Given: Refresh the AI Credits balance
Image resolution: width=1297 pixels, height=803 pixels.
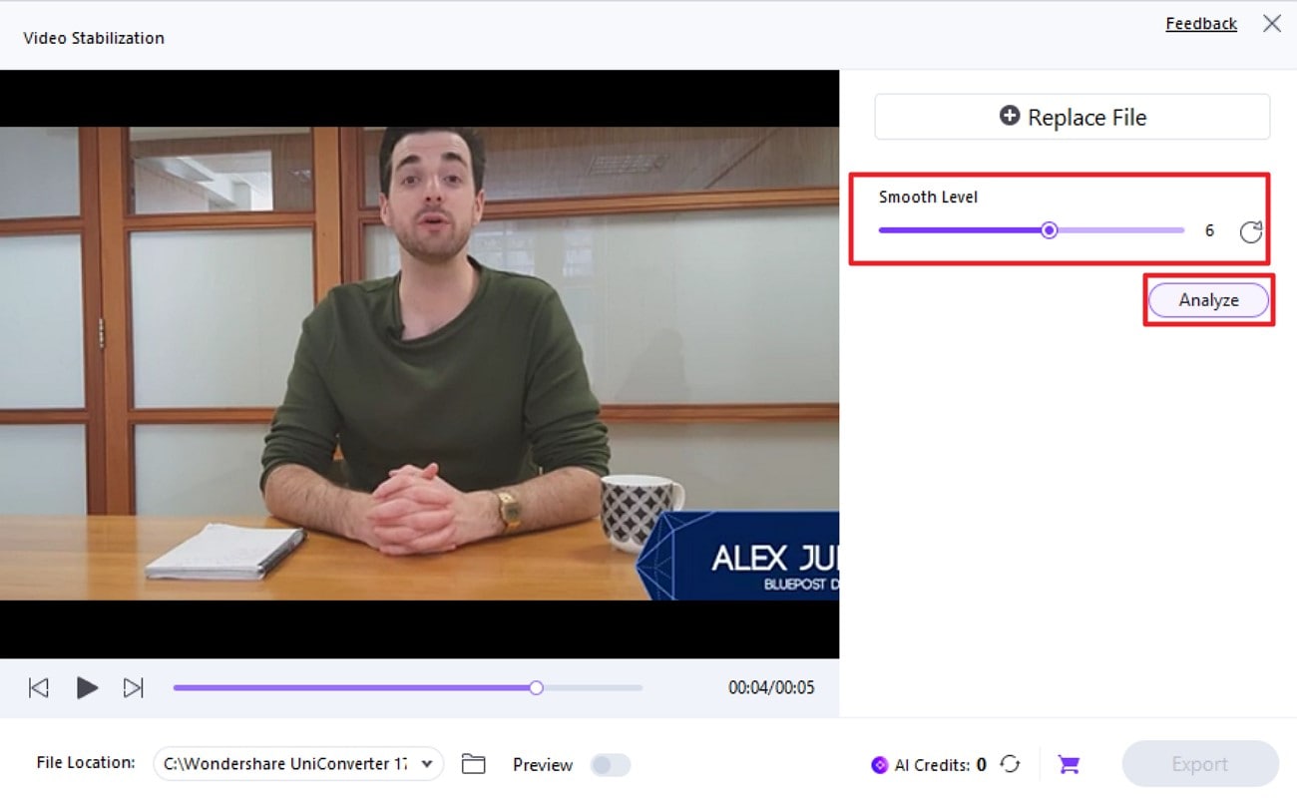Looking at the screenshot, I should (x=1011, y=764).
